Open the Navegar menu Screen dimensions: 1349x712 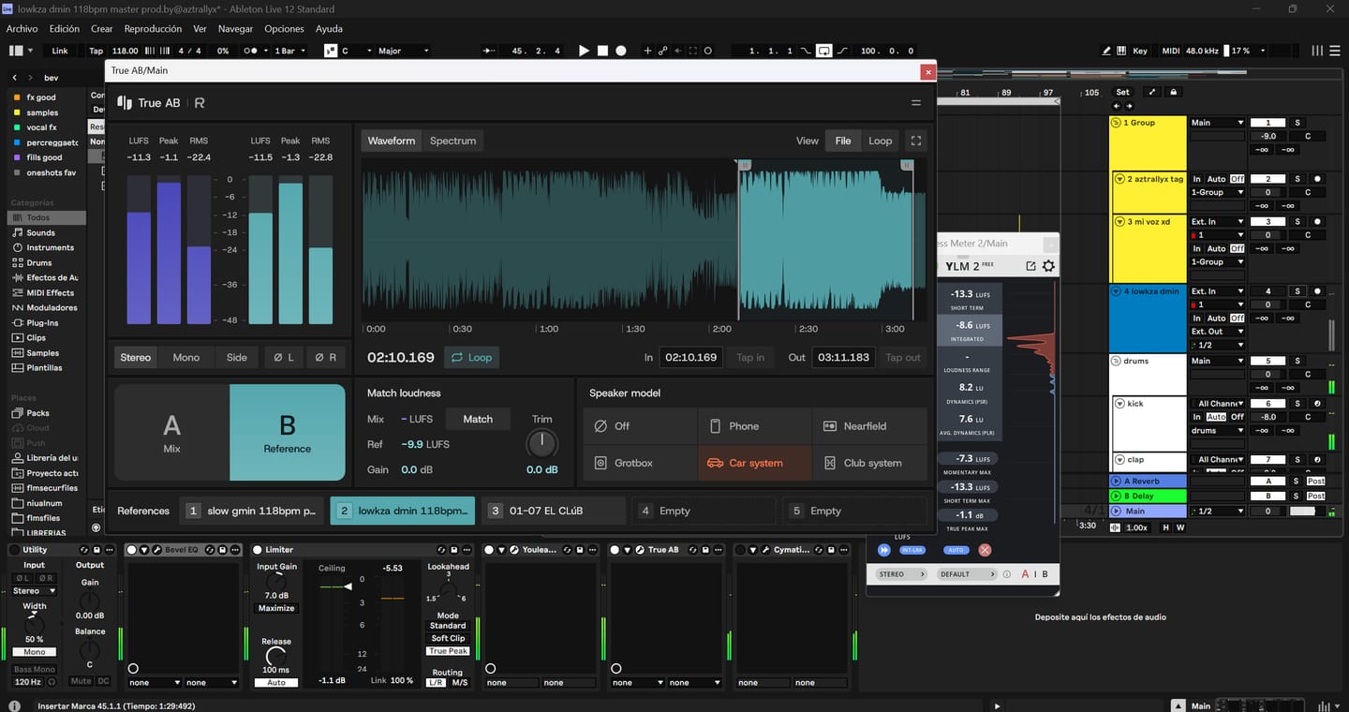(235, 29)
